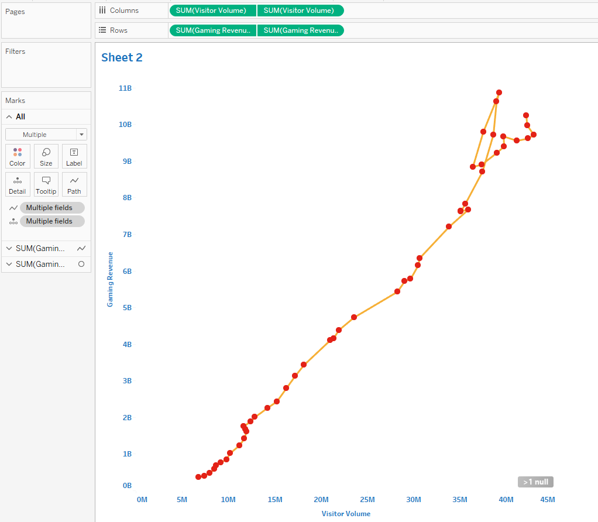Expand the first SUM(Gamin... marks section
The width and height of the screenshot is (598, 522).
(9, 248)
